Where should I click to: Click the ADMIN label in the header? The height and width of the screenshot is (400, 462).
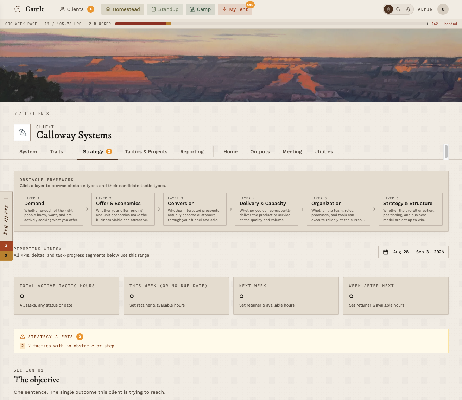425,9
